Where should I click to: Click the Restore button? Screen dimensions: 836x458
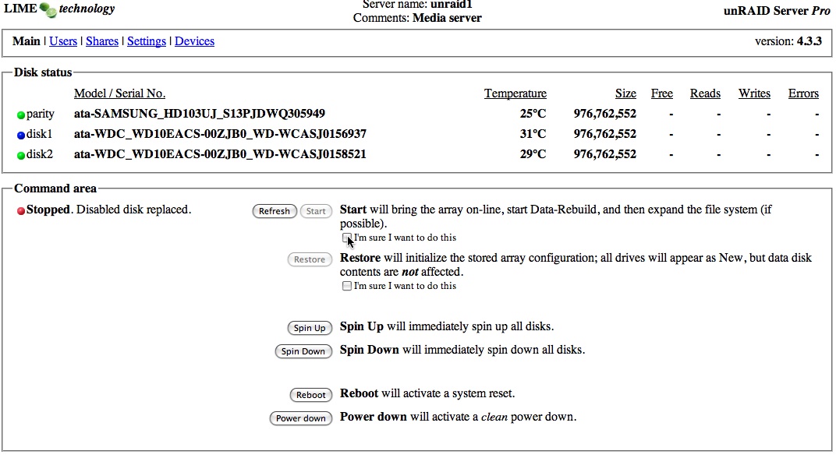tap(310, 259)
